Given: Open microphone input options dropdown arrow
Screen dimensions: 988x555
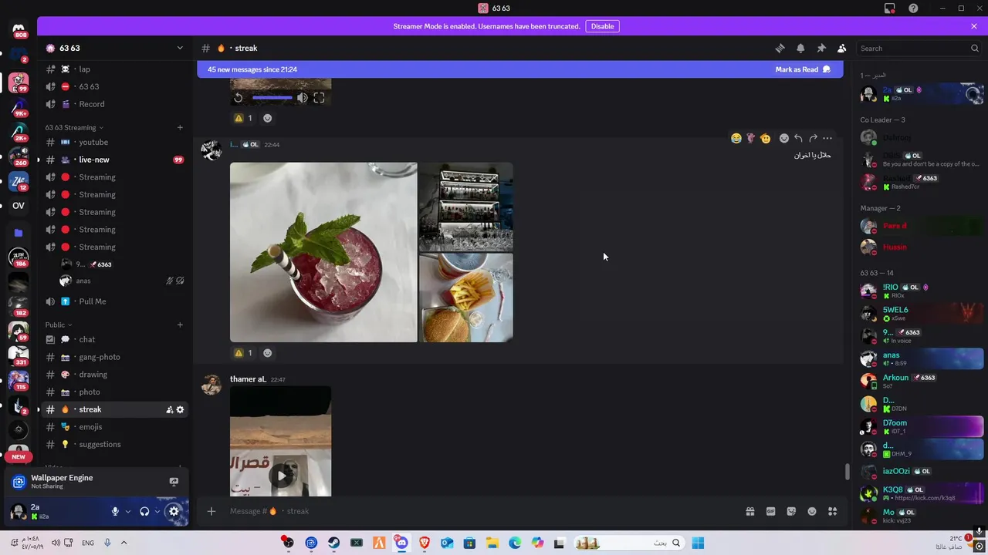Looking at the screenshot, I should 127,511.
